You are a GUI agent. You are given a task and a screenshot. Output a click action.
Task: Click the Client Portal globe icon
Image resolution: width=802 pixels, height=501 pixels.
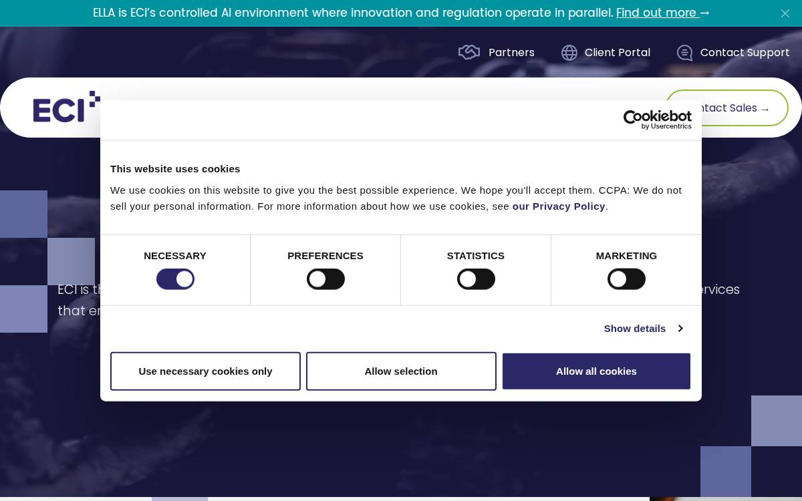click(569, 53)
